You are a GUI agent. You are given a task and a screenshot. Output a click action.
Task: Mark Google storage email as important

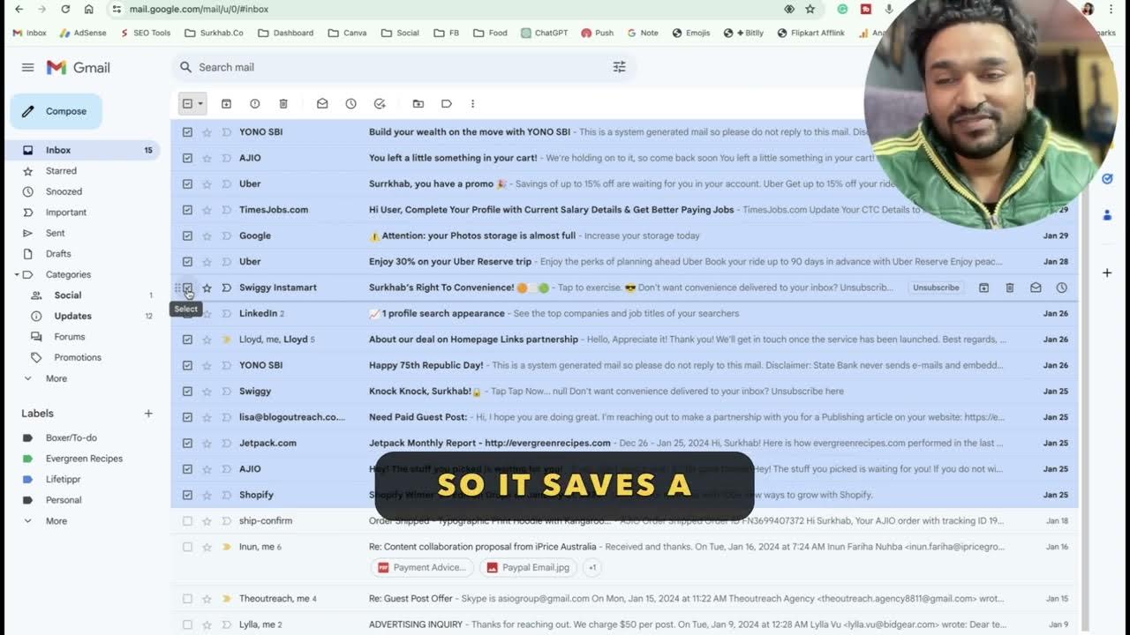226,235
